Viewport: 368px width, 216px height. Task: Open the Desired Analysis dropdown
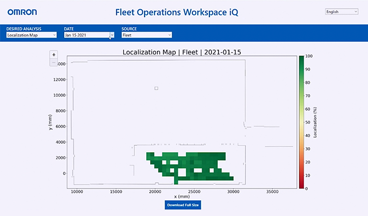coord(31,35)
